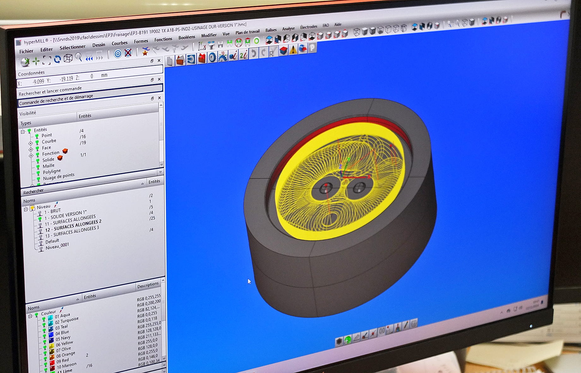581x373 pixels.
Task: Click the green crosshair pan icon
Action: [x=36, y=61]
